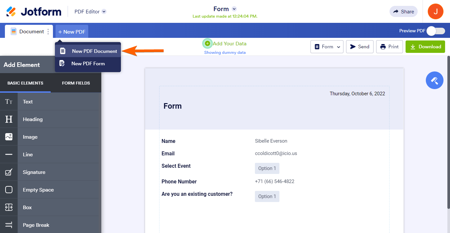Add an Image element icon
The height and width of the screenshot is (233, 450).
tap(9, 137)
